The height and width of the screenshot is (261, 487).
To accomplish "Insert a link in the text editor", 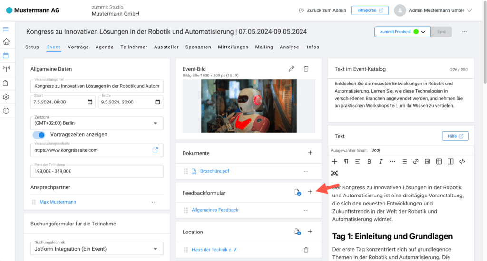I will 416,161.
